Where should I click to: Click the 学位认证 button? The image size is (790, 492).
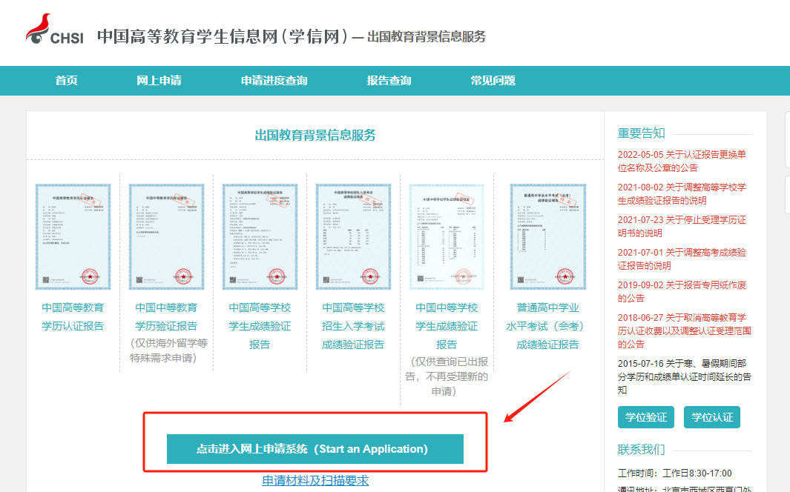712,417
